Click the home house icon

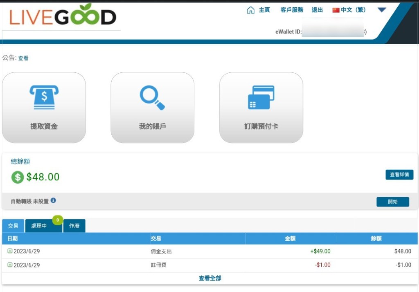250,10
